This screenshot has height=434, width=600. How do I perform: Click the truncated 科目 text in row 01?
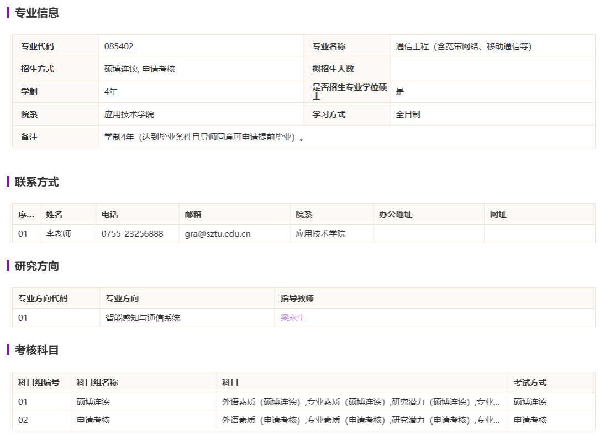tap(361, 402)
